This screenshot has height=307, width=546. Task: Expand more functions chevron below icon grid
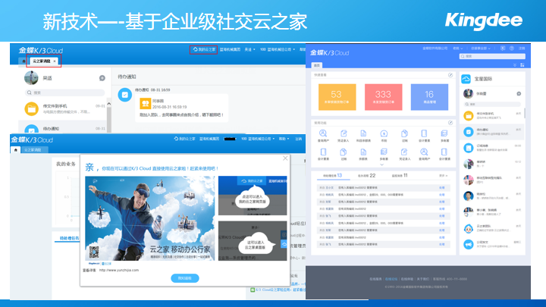coord(381,164)
